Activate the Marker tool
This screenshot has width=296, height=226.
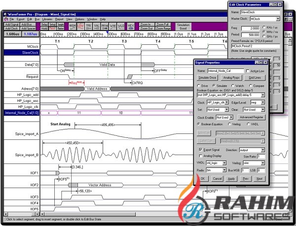(x=61, y=29)
